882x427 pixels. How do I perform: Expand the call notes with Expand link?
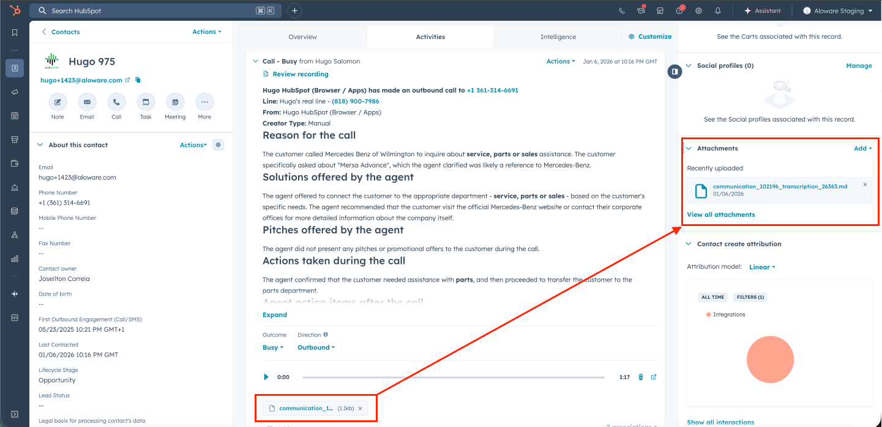(x=275, y=315)
